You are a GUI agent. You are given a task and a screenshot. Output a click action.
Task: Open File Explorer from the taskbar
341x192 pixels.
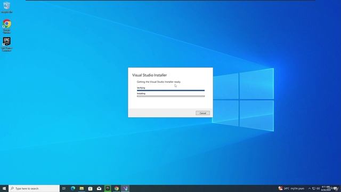pyautogui.click(x=82, y=188)
